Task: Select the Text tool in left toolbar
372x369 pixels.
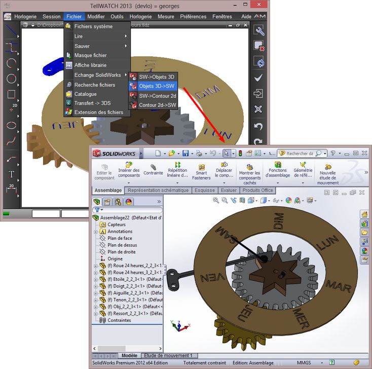Action: click(x=11, y=175)
